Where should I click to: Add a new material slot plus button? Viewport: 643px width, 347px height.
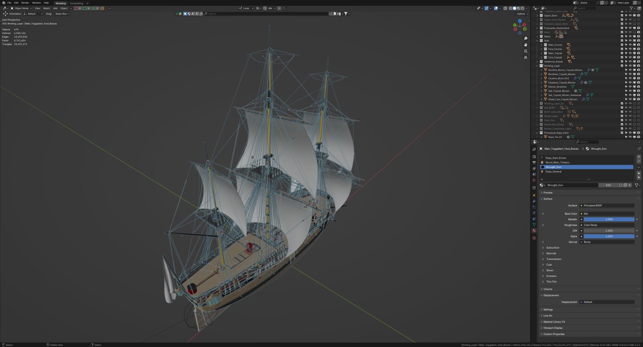639,157
